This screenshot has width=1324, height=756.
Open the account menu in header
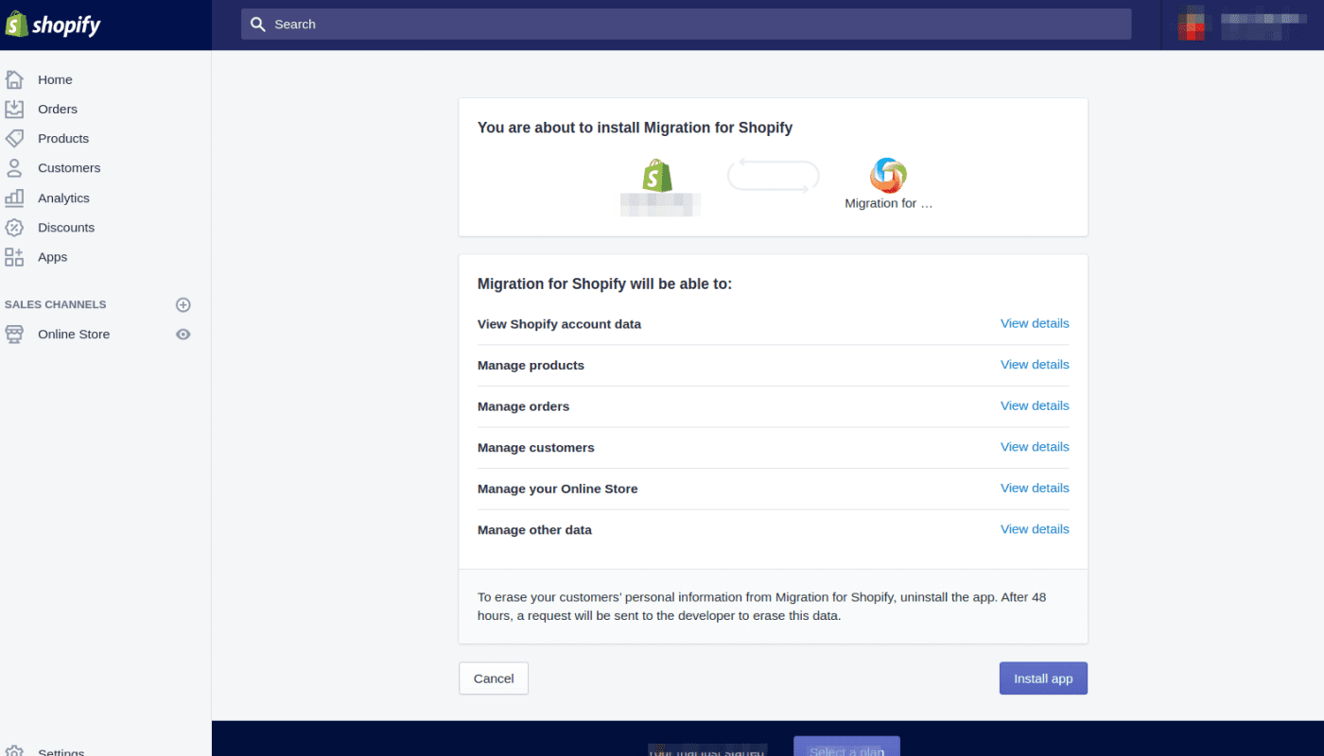[1242, 25]
